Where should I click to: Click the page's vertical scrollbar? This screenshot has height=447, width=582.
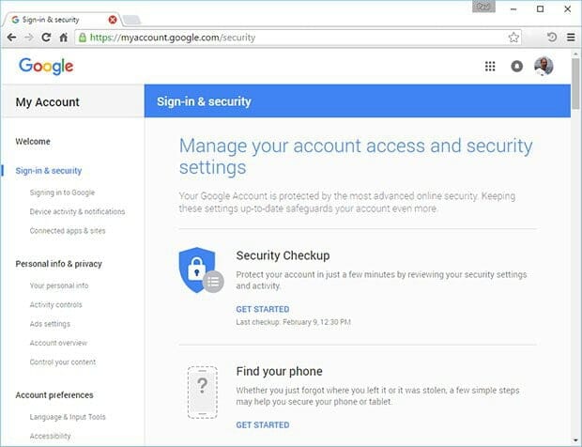point(575,235)
